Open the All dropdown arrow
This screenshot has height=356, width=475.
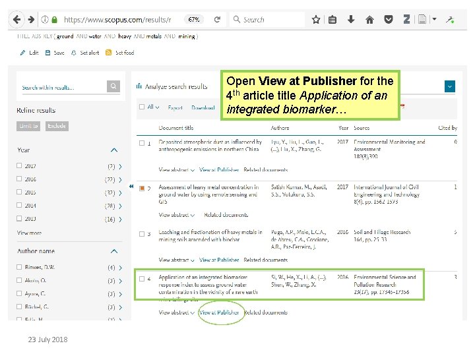coord(157,107)
